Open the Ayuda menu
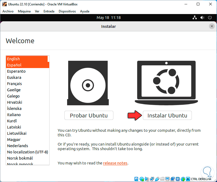Screen dimensions: 217x182 [x=85, y=11]
